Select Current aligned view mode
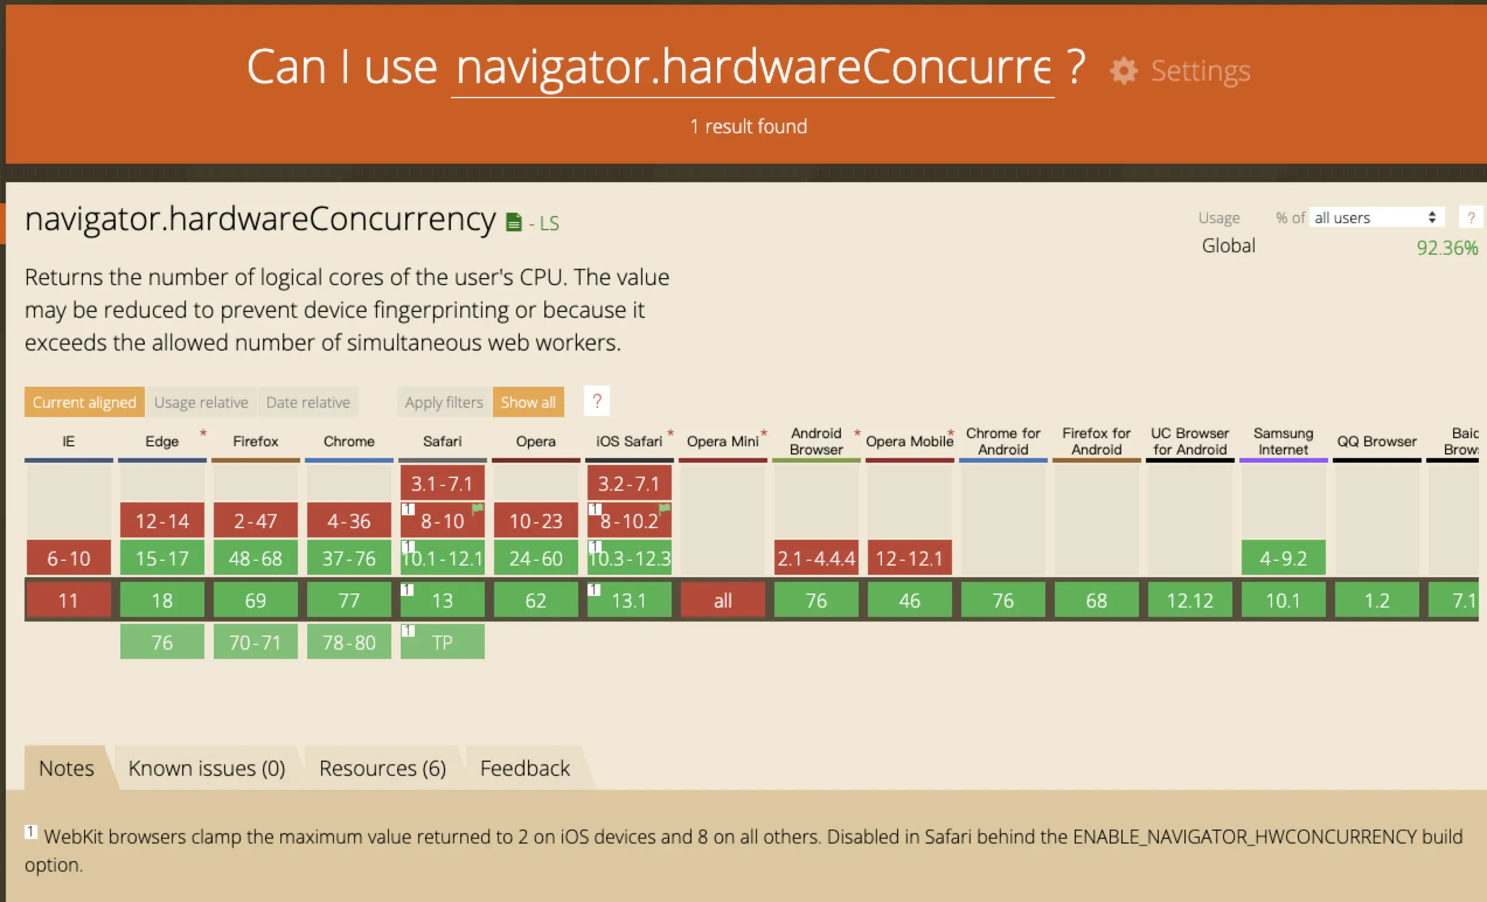This screenshot has width=1487, height=902. (x=85, y=402)
